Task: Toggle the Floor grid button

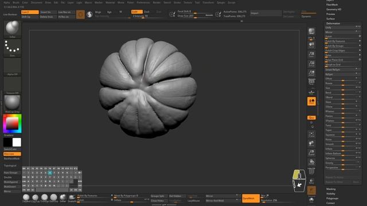Action: tap(311, 92)
